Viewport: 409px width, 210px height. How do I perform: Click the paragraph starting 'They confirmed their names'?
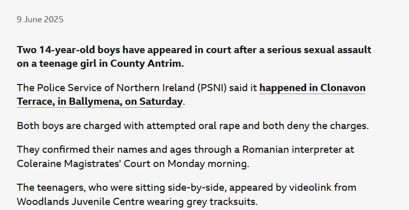[x=186, y=157]
